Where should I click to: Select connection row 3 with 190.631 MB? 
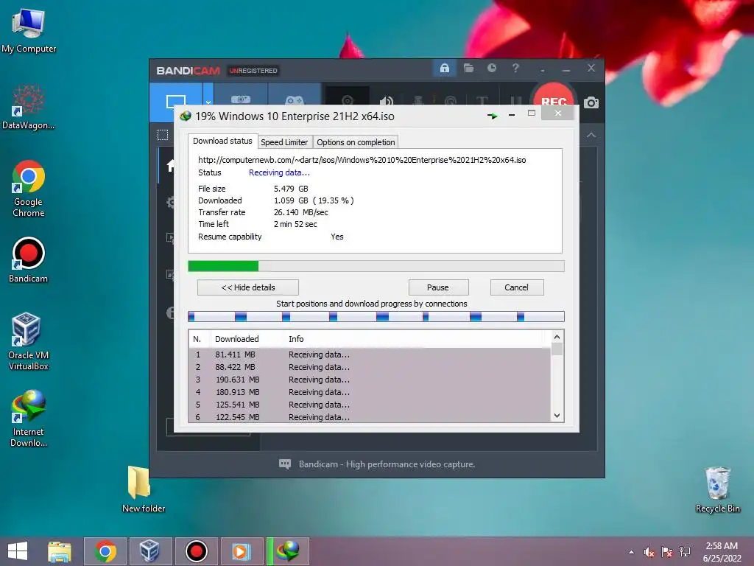click(x=370, y=380)
